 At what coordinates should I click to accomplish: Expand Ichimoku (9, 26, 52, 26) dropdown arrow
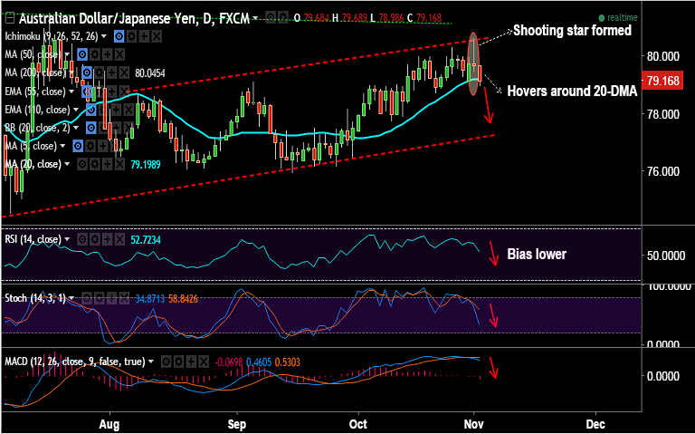pos(105,36)
